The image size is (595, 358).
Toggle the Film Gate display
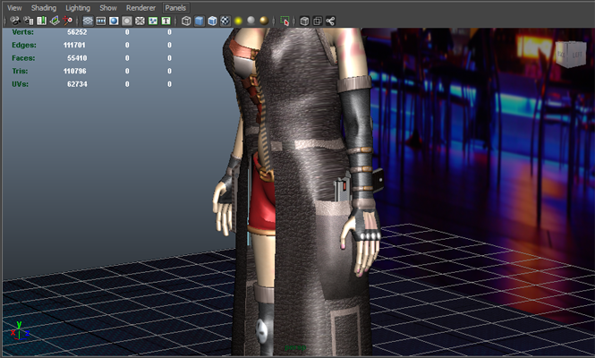[x=101, y=21]
